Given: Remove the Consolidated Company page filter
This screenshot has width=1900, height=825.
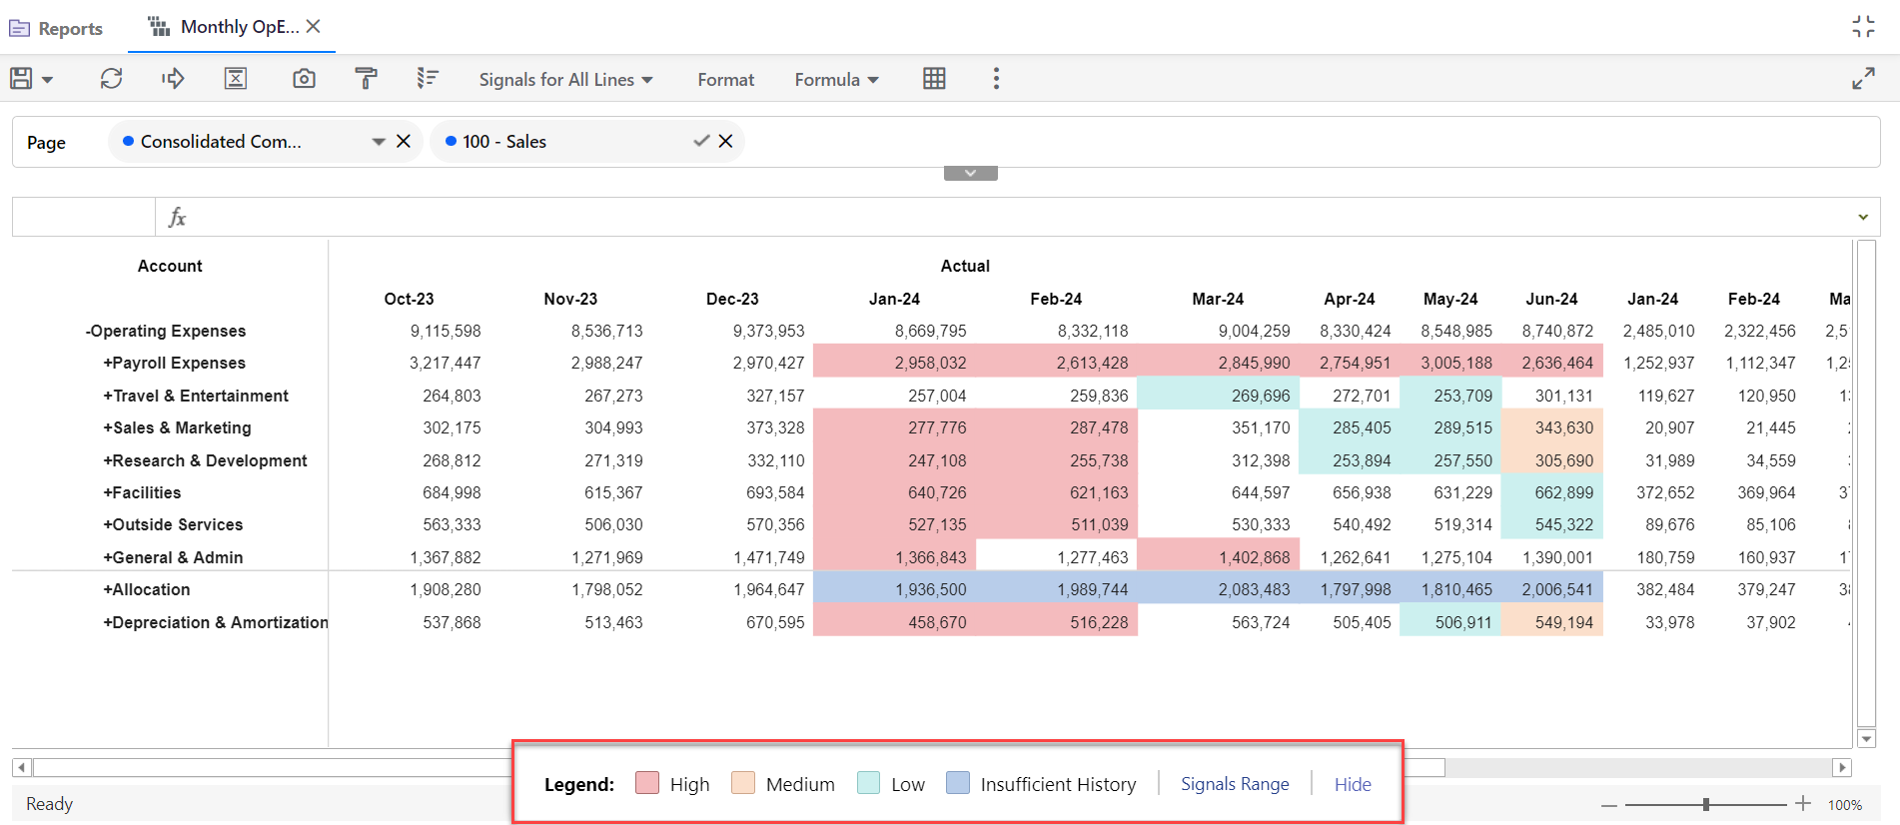Looking at the screenshot, I should [x=404, y=142].
